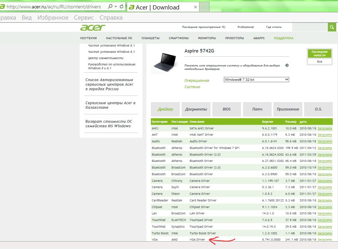Screen dimensions: 338x249
Task: Download the Synaptics Touchpad Driver
Action: coord(325,227)
